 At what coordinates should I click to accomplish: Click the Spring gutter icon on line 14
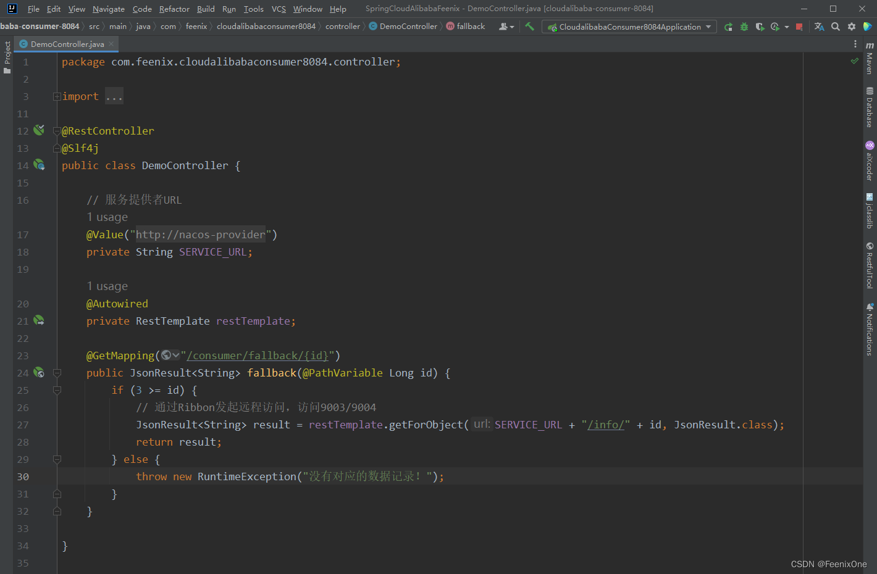[39, 165]
